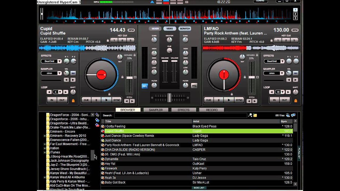This screenshot has height=191, width=340.
Task: Open CONFIG settings
Action: pos(260,1)
